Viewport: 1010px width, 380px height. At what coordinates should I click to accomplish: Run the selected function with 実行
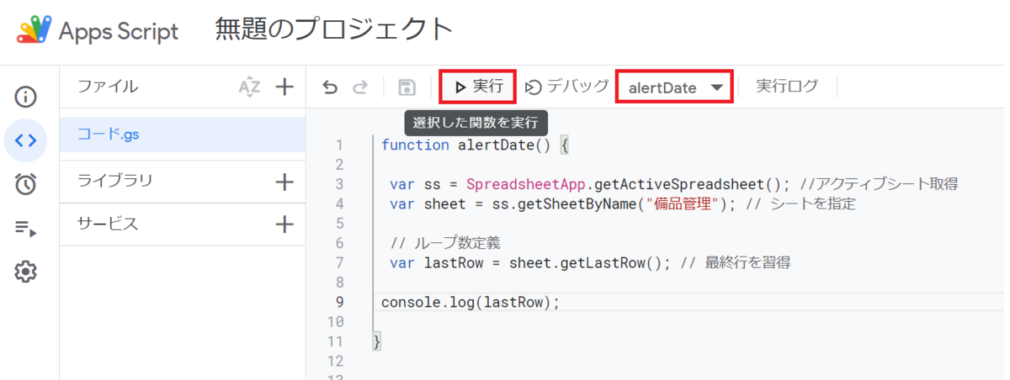(477, 86)
